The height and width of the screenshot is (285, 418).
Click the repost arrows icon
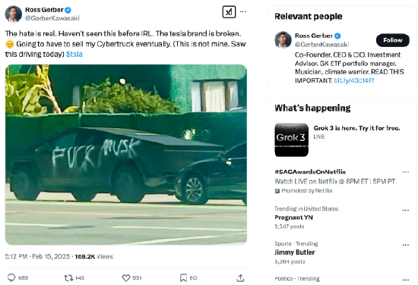pyautogui.click(x=68, y=278)
